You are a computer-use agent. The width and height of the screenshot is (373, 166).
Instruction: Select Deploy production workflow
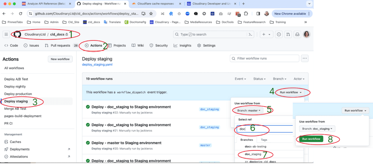coord(18,94)
